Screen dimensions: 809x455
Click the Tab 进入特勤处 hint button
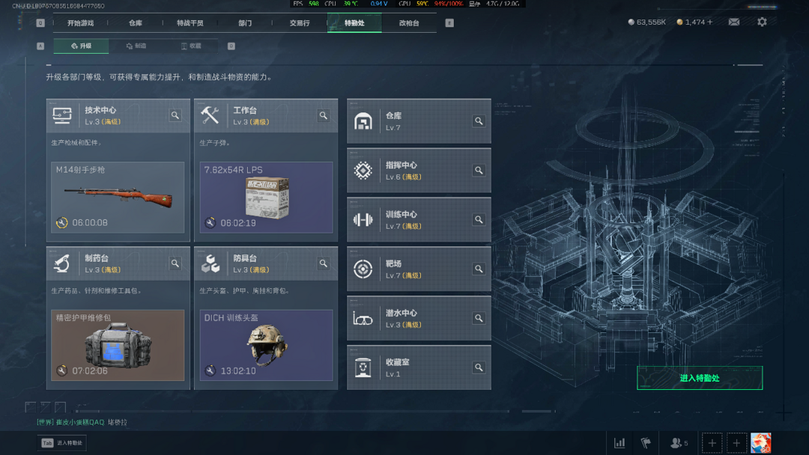pos(62,442)
